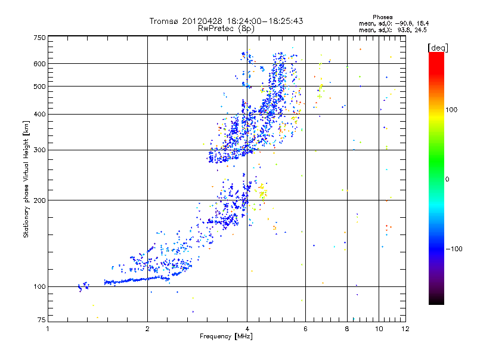The height and width of the screenshot is (358, 477).
Task: Click the '-100' colorbar tick label
Action: [454, 249]
